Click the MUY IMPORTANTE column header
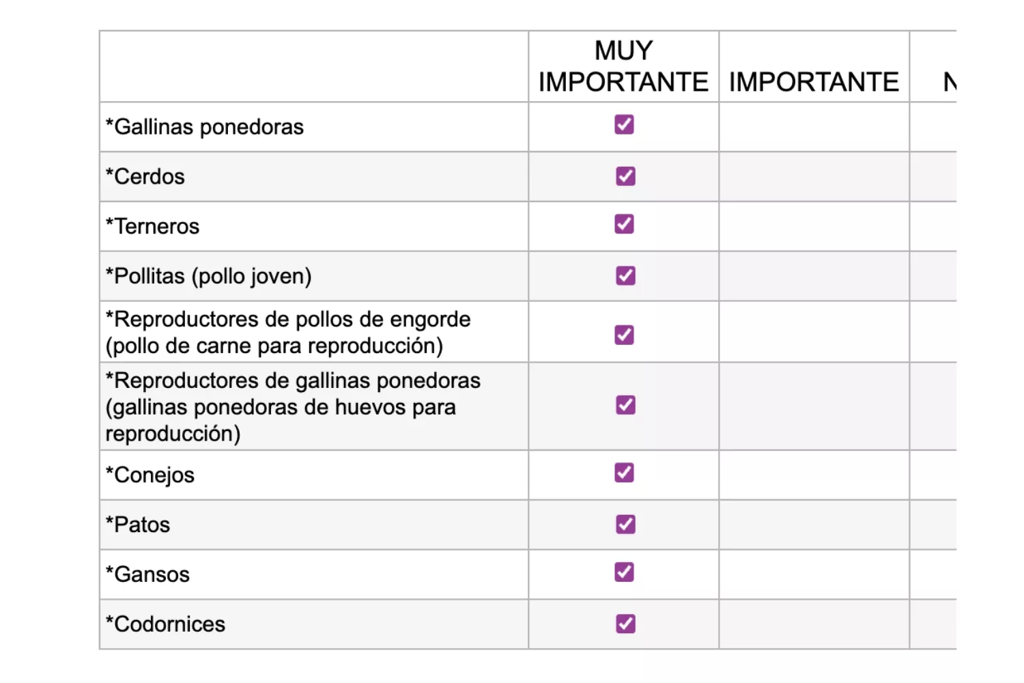This screenshot has height=683, width=1024. (x=623, y=66)
